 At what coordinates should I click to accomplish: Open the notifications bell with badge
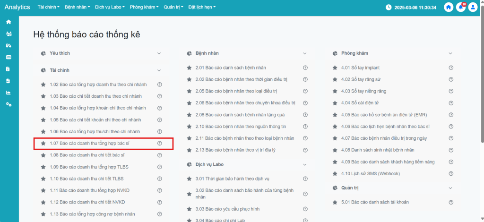461,8
